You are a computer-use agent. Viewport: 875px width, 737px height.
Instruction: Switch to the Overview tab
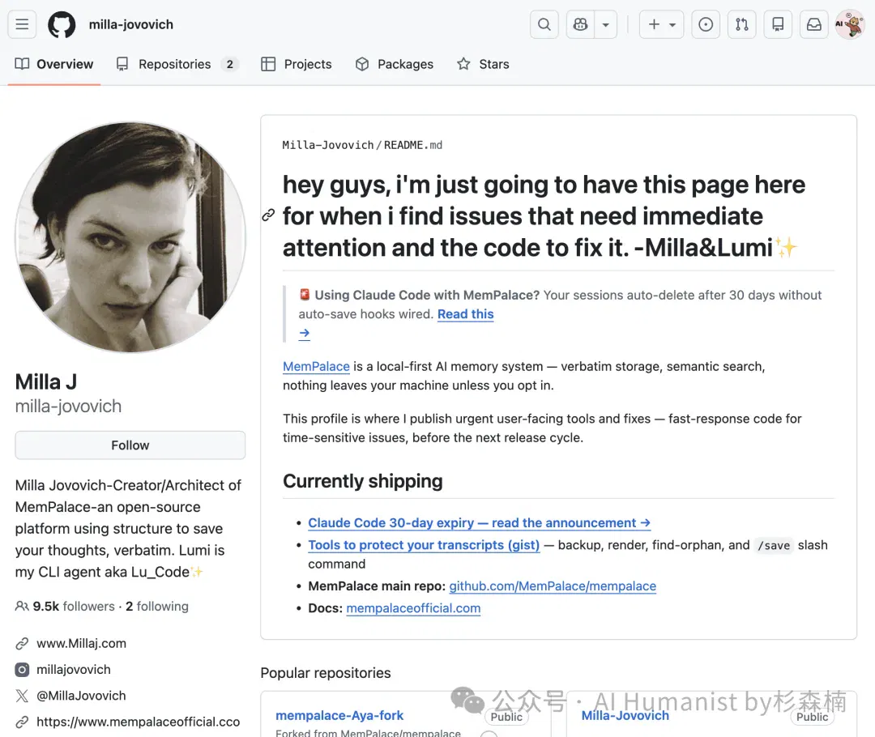(54, 64)
